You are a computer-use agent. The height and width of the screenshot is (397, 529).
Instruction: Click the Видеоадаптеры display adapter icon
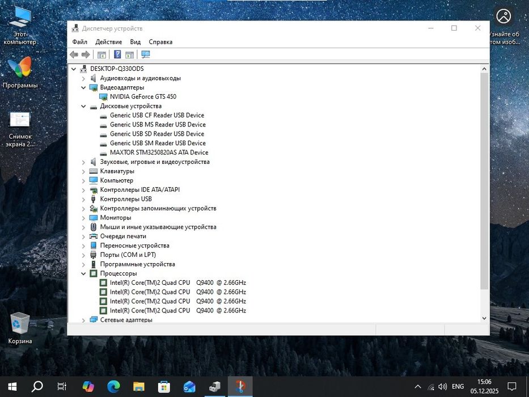click(x=94, y=87)
